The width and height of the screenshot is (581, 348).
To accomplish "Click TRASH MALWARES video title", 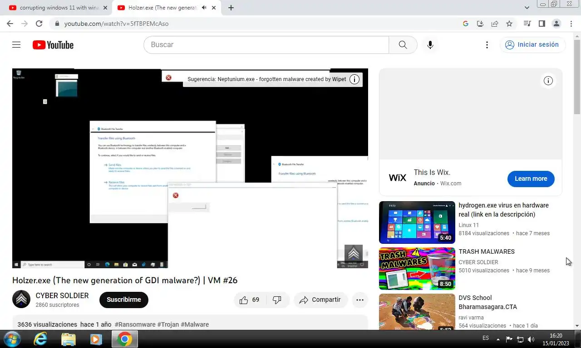I will pyautogui.click(x=486, y=251).
